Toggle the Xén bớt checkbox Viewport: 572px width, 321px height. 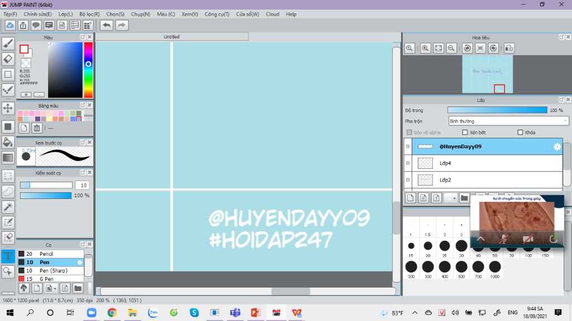click(465, 133)
